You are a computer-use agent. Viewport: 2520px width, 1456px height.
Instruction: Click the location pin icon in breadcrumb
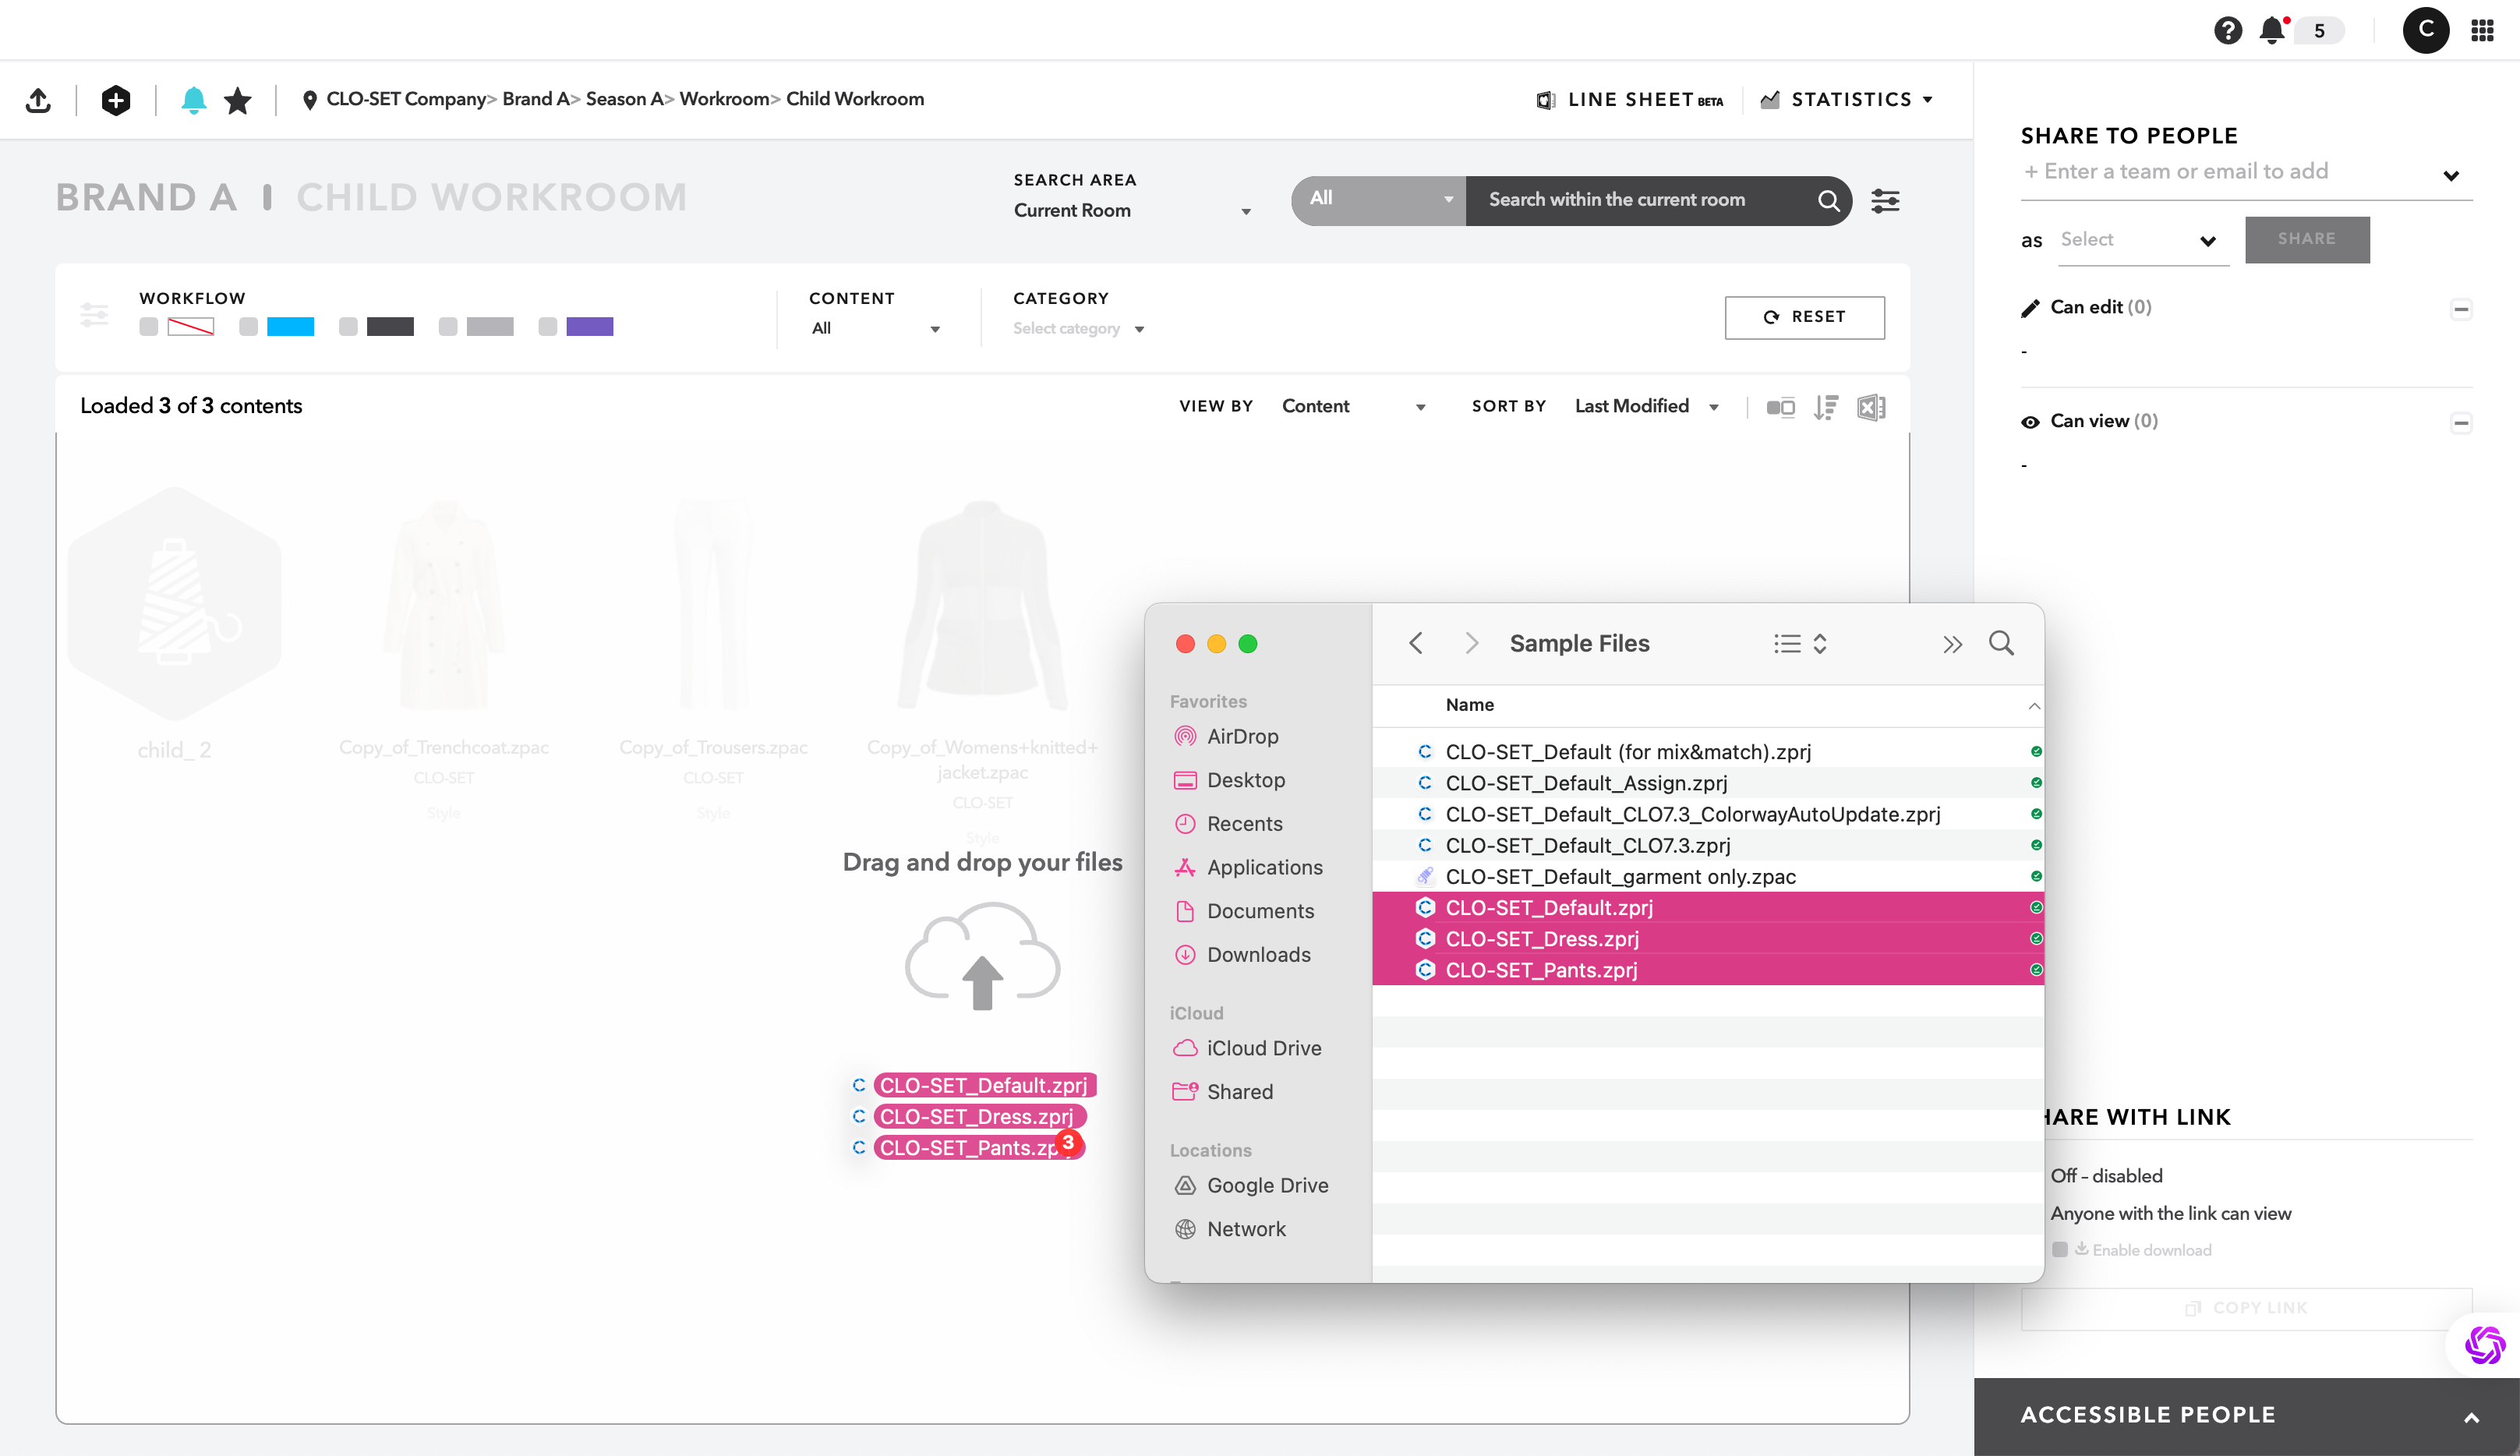(310, 100)
